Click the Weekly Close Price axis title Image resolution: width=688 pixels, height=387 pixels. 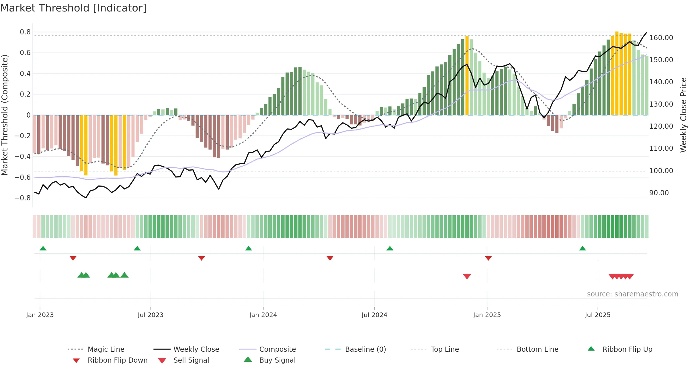click(x=683, y=115)
